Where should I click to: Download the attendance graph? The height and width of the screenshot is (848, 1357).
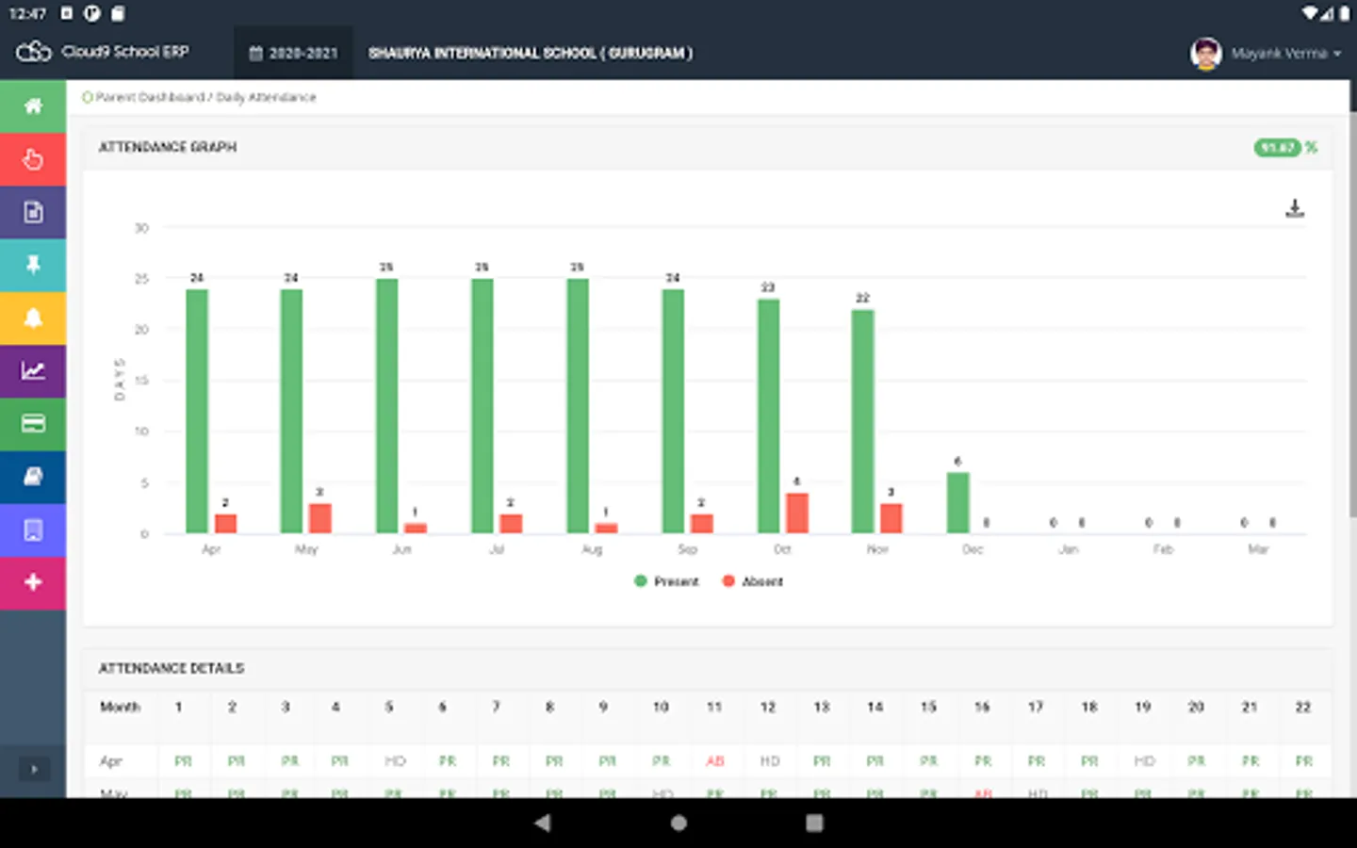[x=1295, y=208]
